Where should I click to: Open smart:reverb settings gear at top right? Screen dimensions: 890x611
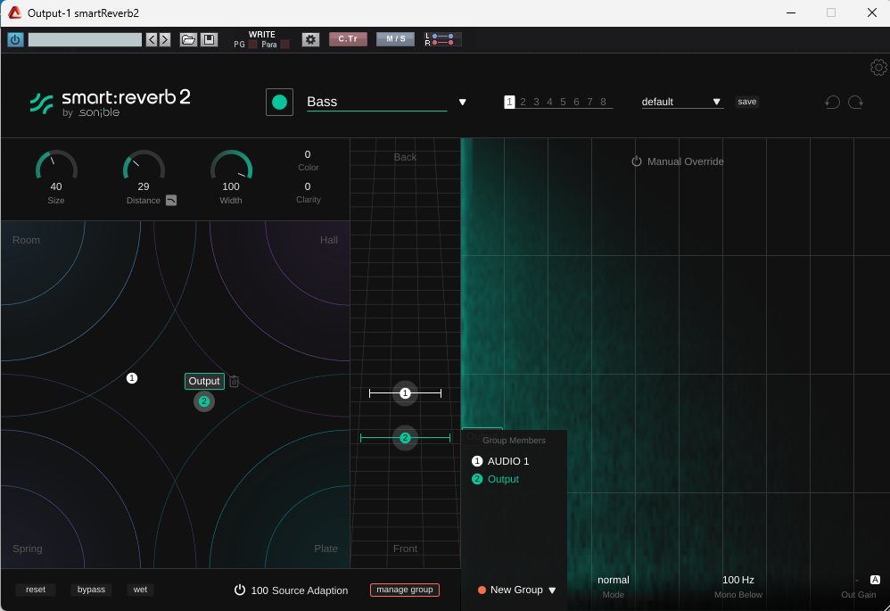(x=878, y=68)
